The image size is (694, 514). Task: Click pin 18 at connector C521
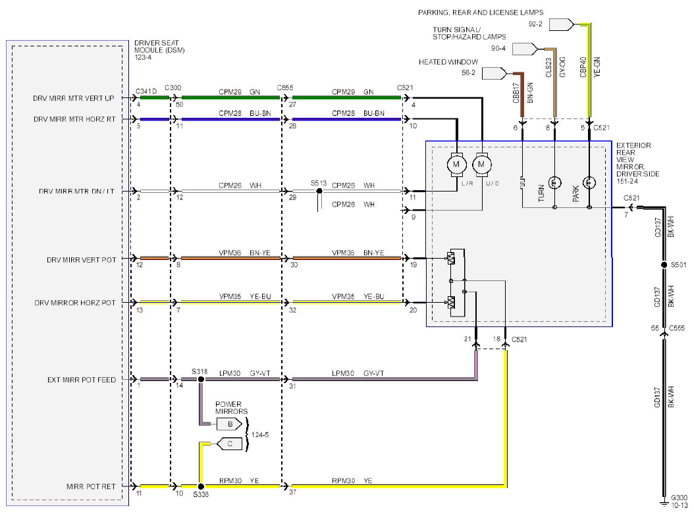496,339
